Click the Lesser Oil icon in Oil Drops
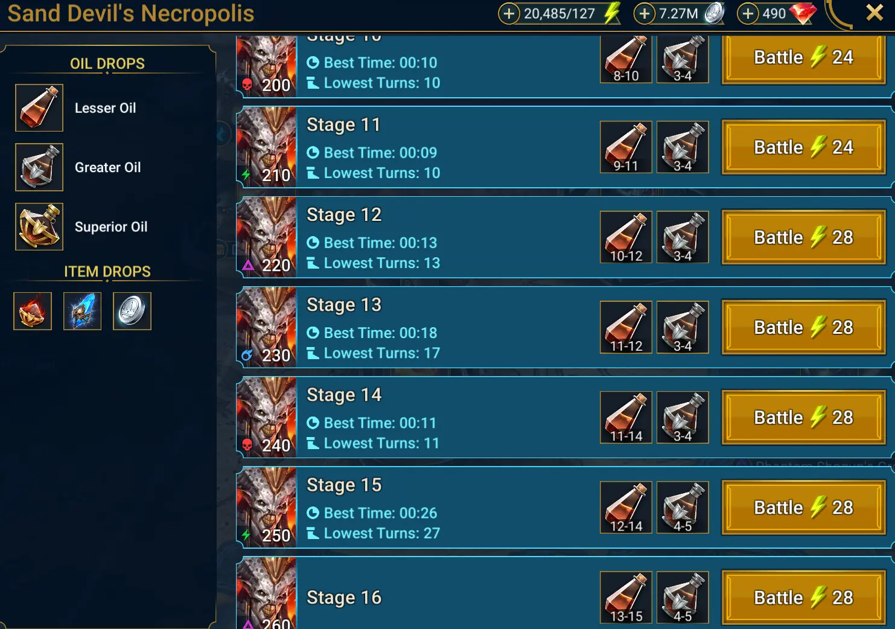This screenshot has width=895, height=629. [x=39, y=108]
